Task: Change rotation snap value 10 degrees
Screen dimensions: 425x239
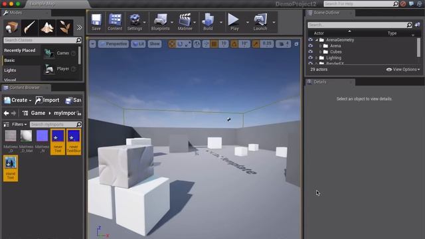Action: point(244,44)
